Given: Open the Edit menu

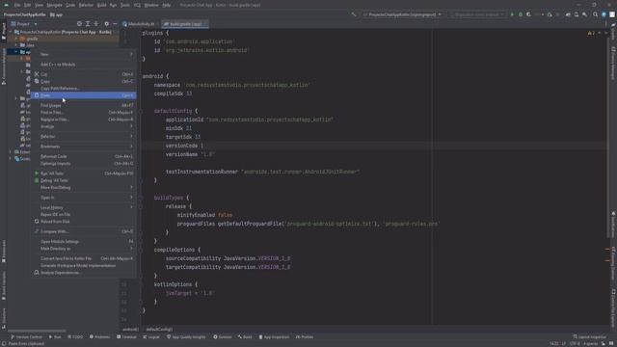Looking at the screenshot, I should coord(28,5).
